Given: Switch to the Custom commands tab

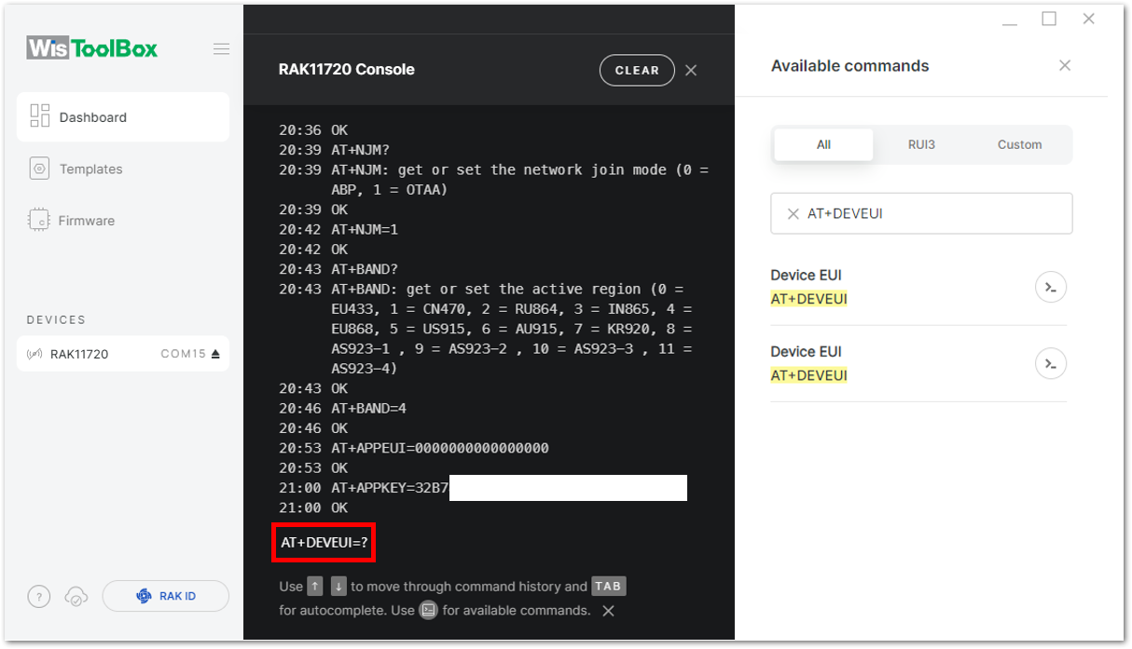Looking at the screenshot, I should (1019, 144).
